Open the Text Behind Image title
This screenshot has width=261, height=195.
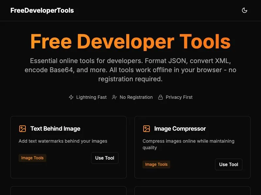coord(55,129)
